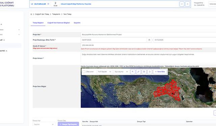Screen dimensions: 216x126
Task: Show previous announcement with up arrow
Action: tap(188, 4)
